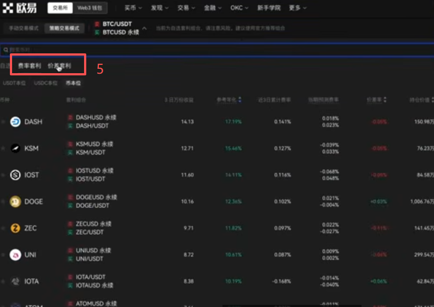Click the UNI coin icon
The height and width of the screenshot is (307, 434).
tap(15, 255)
